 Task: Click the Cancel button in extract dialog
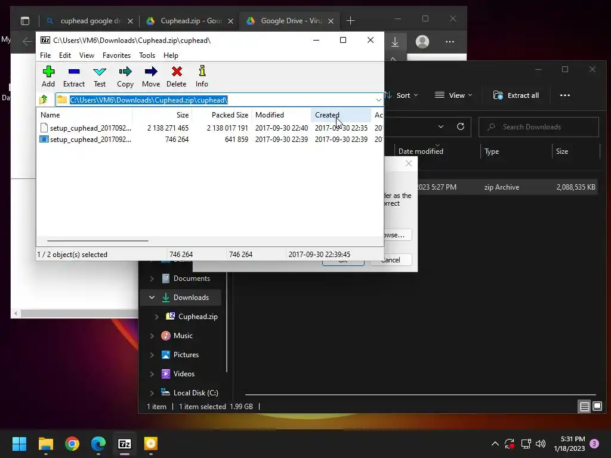391,260
